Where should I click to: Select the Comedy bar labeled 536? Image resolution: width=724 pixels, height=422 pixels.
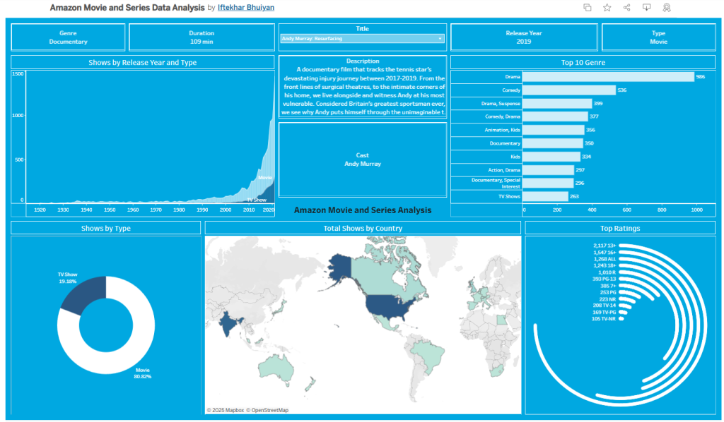point(569,90)
